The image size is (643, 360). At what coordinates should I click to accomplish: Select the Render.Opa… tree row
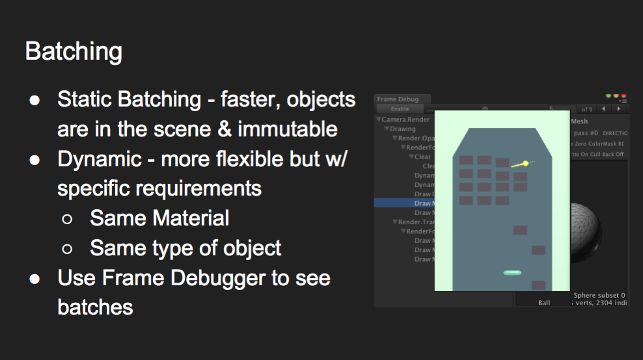[415, 138]
